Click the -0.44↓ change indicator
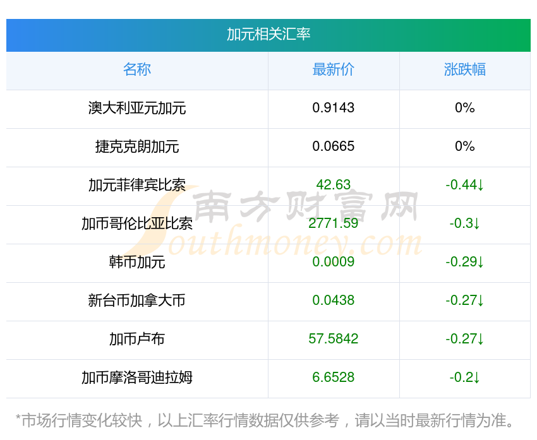Screen dimensions: 537x440 [465, 185]
